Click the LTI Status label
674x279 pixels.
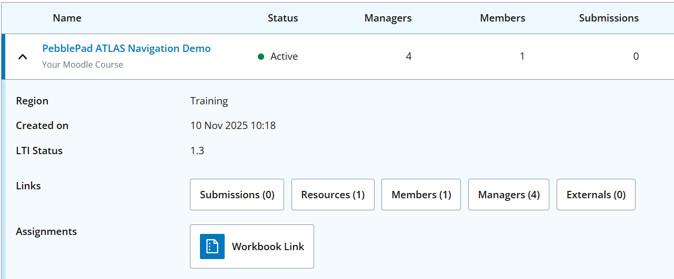(39, 151)
